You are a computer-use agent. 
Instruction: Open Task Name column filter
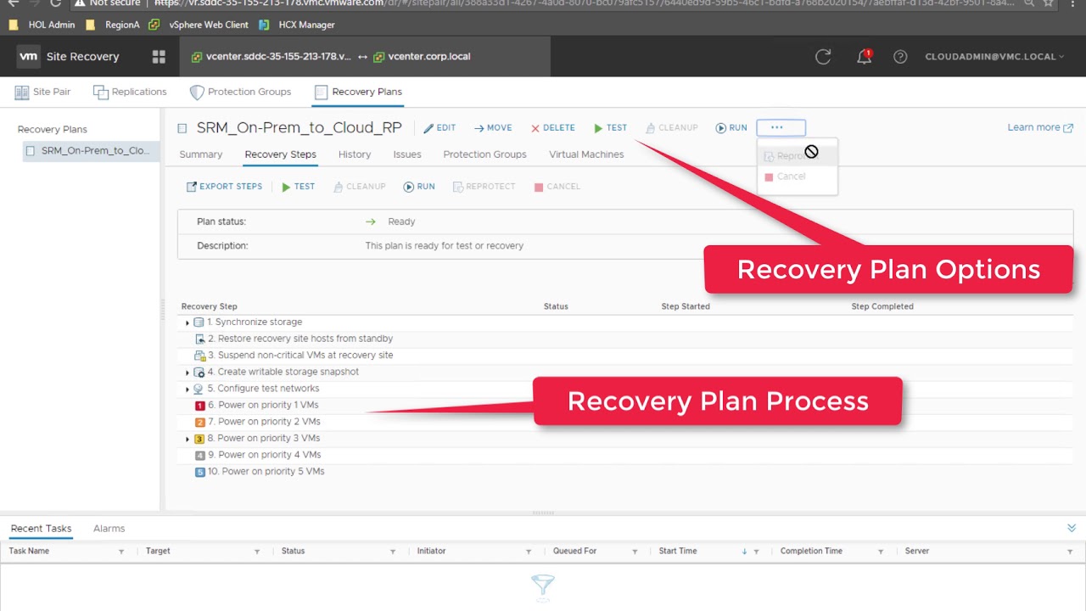(x=121, y=552)
